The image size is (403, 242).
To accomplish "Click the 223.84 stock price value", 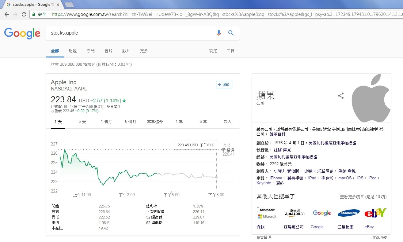I will (x=63, y=100).
